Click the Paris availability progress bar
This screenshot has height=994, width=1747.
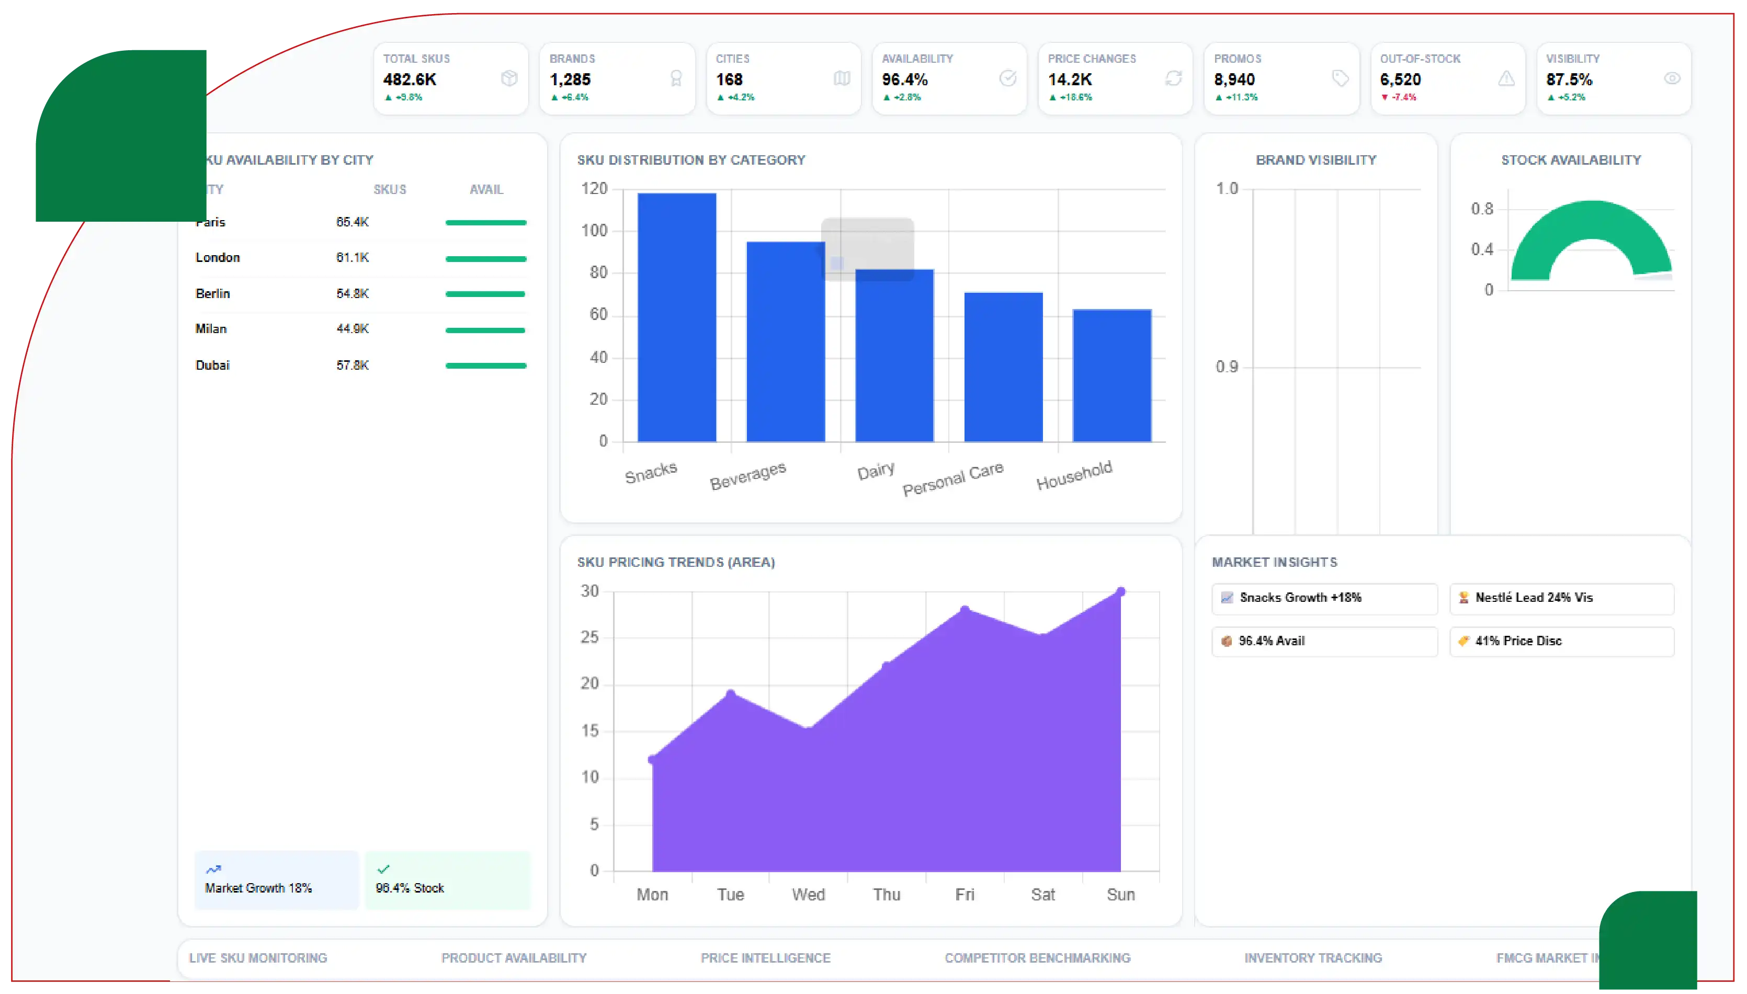pos(485,223)
